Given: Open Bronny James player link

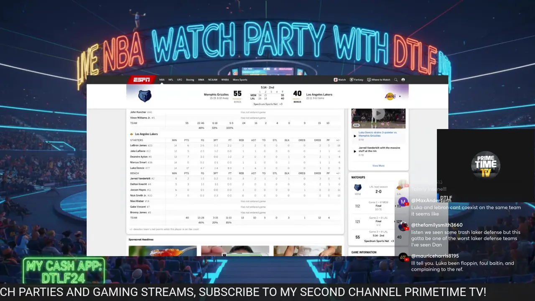Looking at the screenshot, I should coord(138,212).
